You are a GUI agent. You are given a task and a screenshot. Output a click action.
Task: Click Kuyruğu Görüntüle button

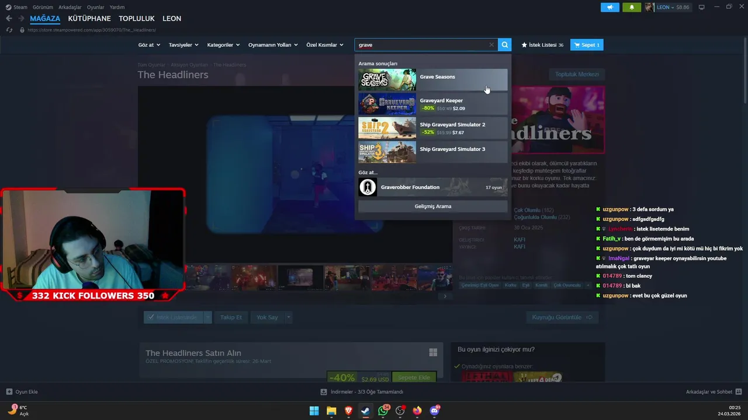(x=562, y=317)
